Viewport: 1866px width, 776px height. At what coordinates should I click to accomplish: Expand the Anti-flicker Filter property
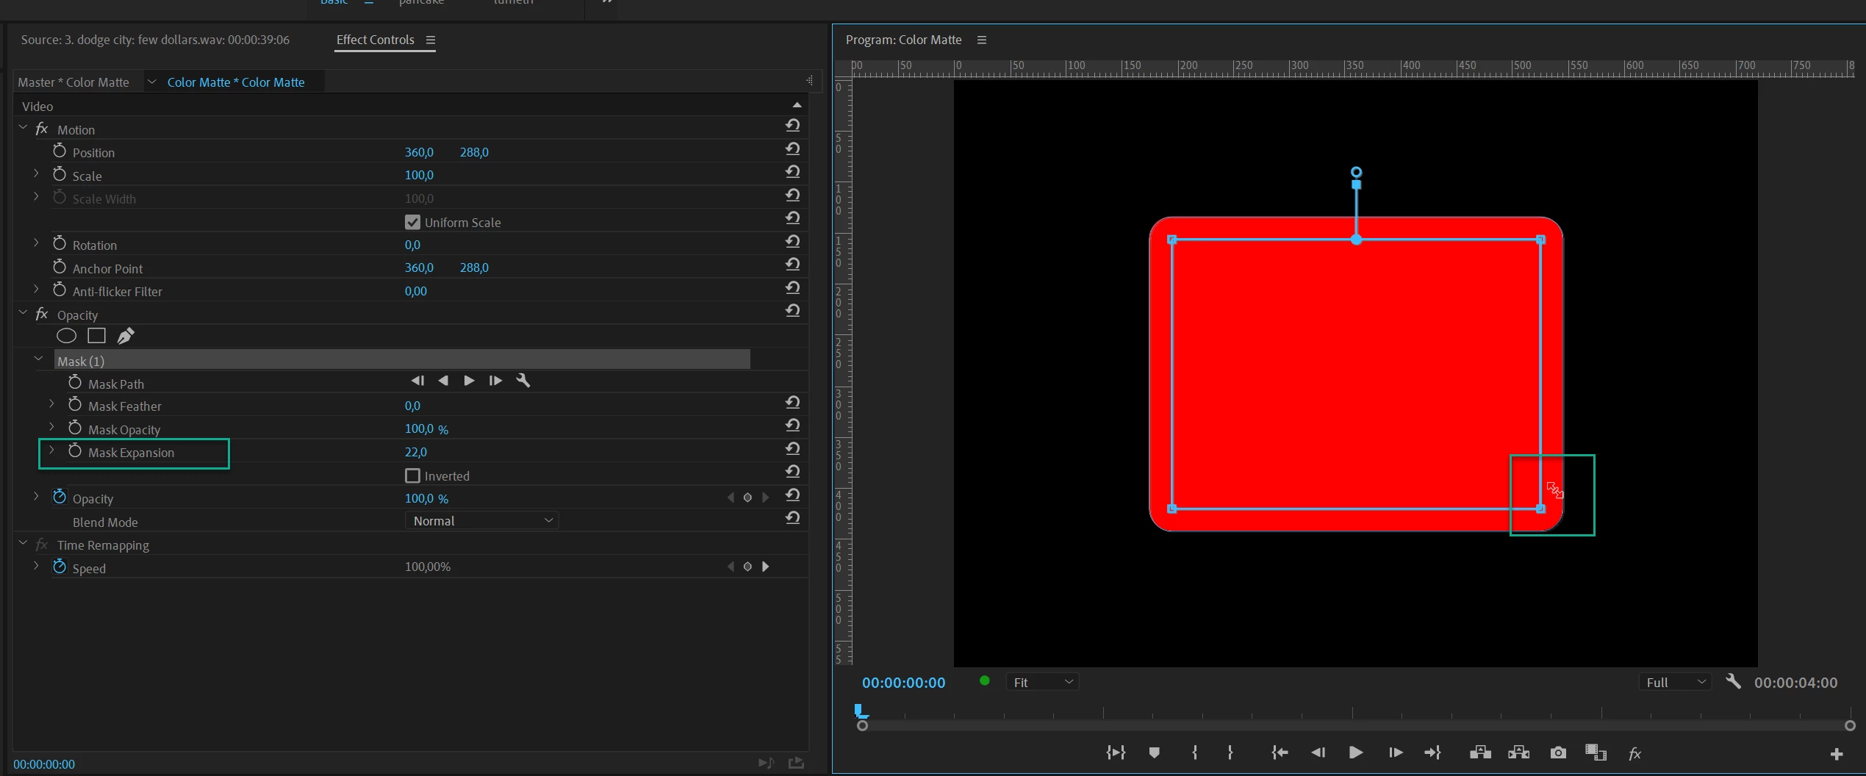point(36,290)
